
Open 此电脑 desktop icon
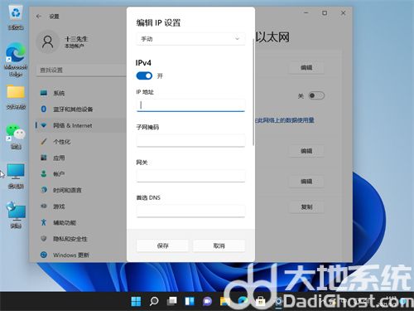pyautogui.click(x=16, y=176)
